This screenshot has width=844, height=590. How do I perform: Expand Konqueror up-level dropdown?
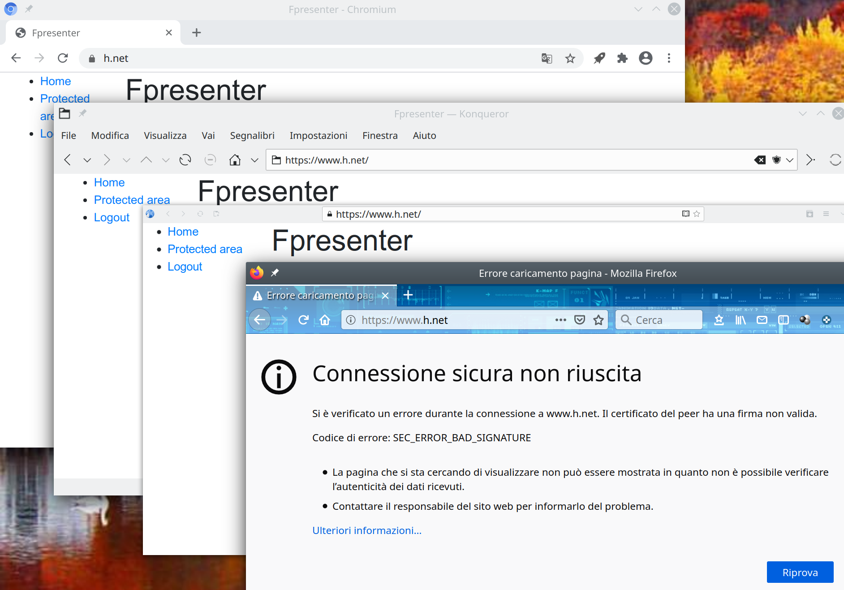tap(166, 160)
